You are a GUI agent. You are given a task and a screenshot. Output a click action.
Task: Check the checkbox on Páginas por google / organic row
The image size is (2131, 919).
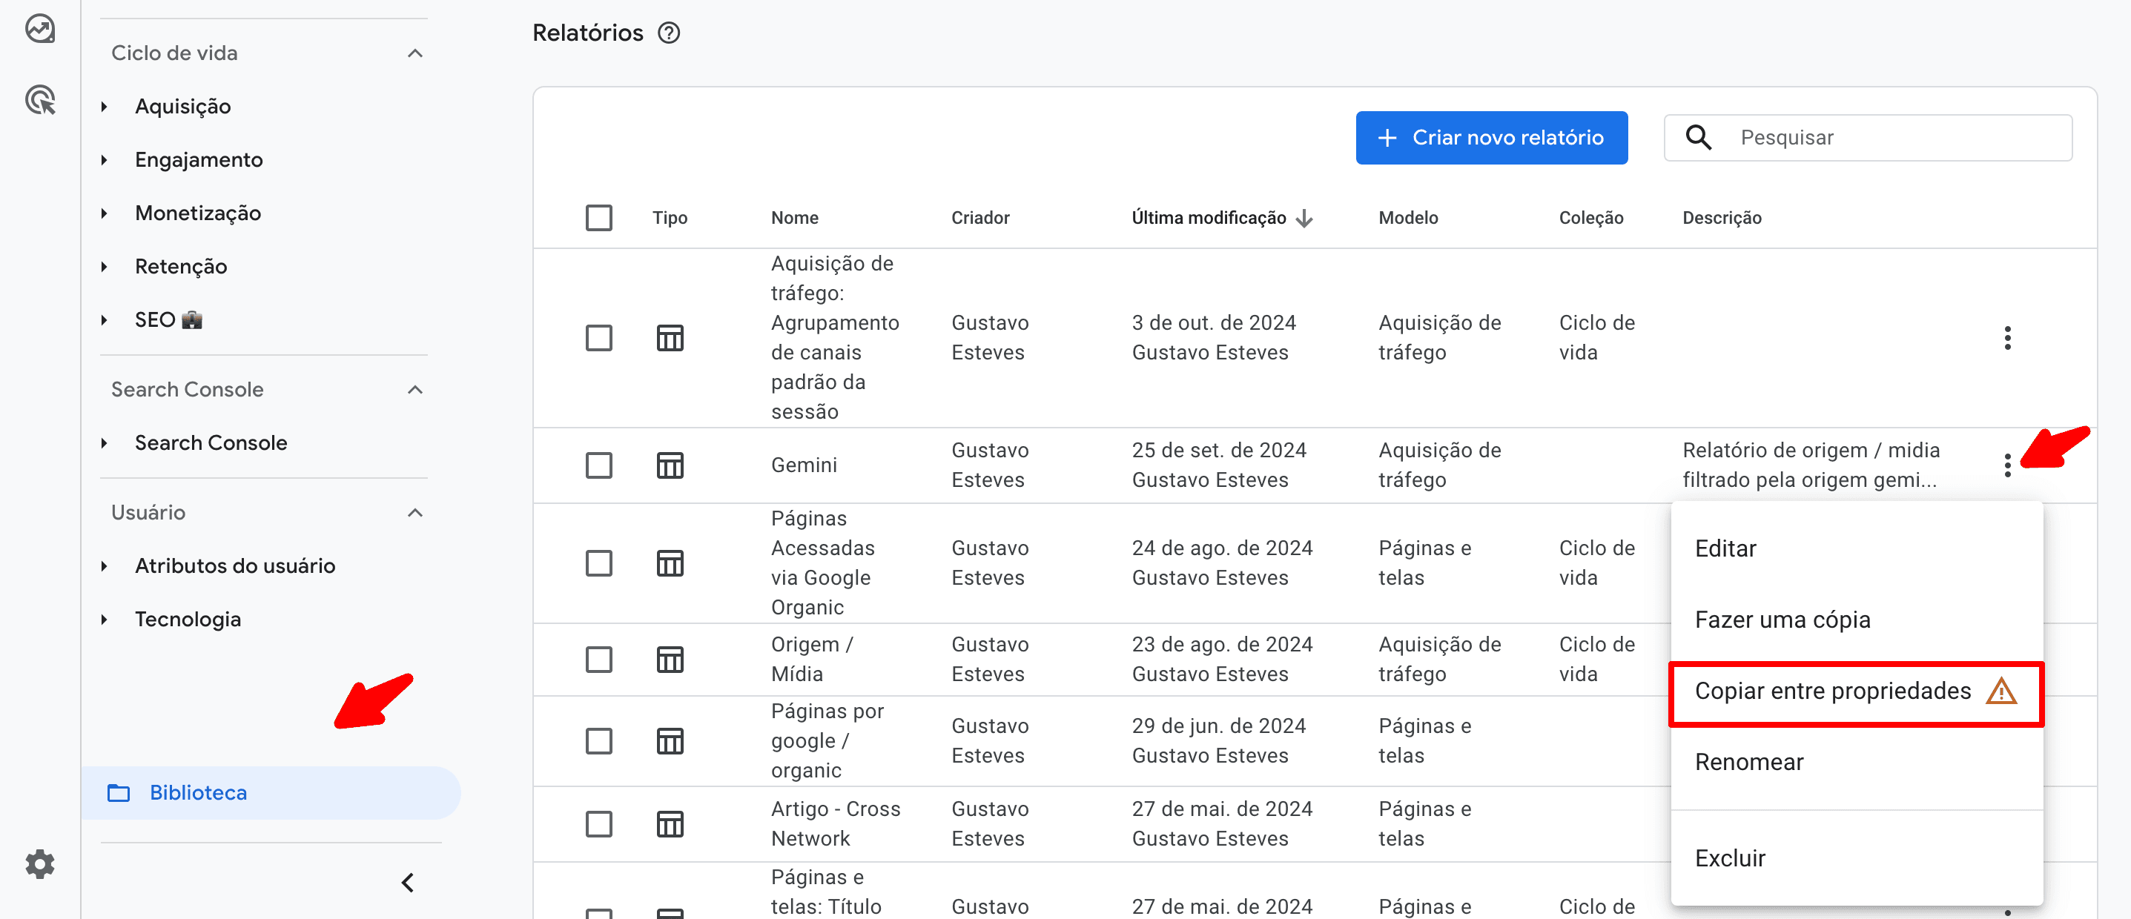click(x=599, y=740)
